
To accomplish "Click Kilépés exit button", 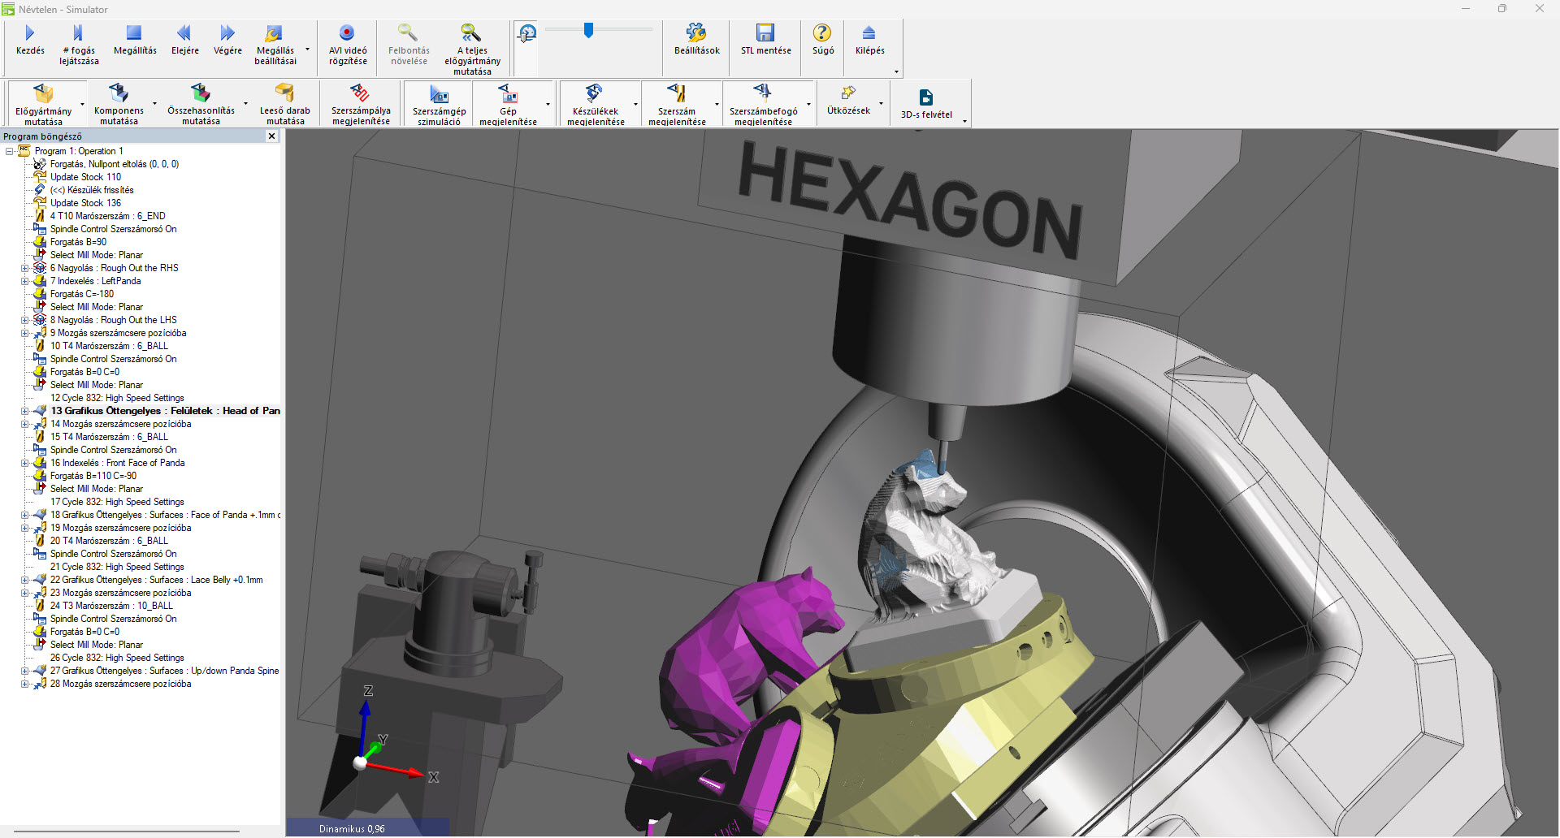I will coord(869,39).
